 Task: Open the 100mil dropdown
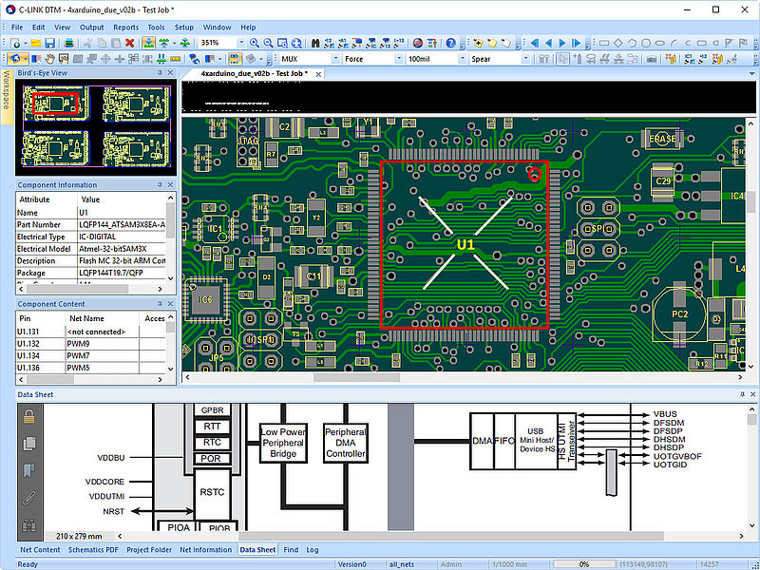tap(462, 59)
